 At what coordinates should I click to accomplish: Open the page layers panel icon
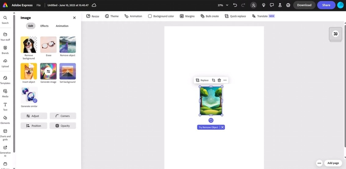point(335,34)
